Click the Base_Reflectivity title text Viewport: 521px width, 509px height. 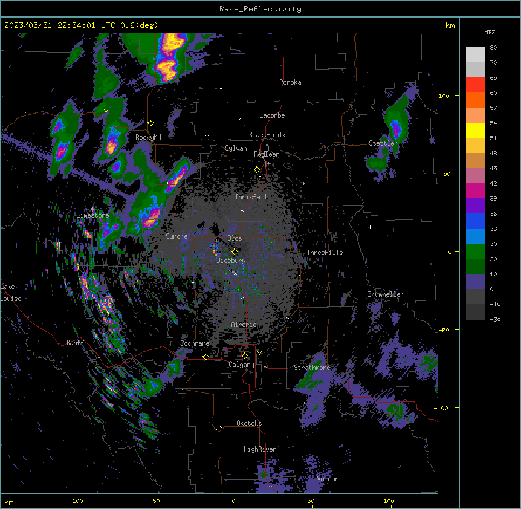[260, 9]
